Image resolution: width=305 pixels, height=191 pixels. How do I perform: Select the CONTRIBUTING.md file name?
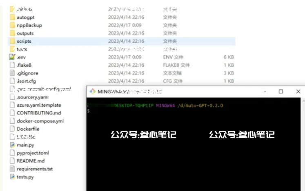coord(39,113)
